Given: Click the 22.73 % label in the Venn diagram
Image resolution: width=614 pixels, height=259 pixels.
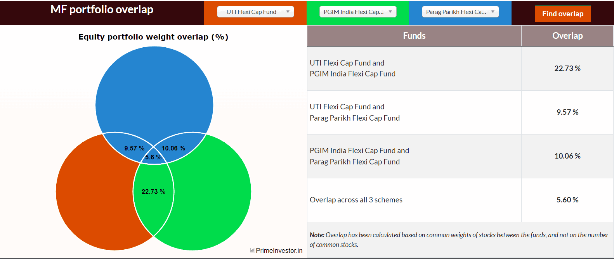Looking at the screenshot, I should [153, 192].
